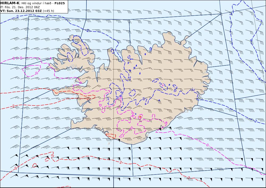Click the "VT: Sun. 23.12.2012 03Z" valid time
Viewport: 266px width, 188px height.
(x=21, y=11)
